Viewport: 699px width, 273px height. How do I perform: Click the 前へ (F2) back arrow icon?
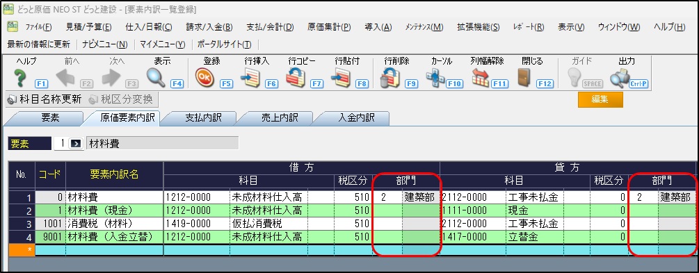[x=65, y=78]
